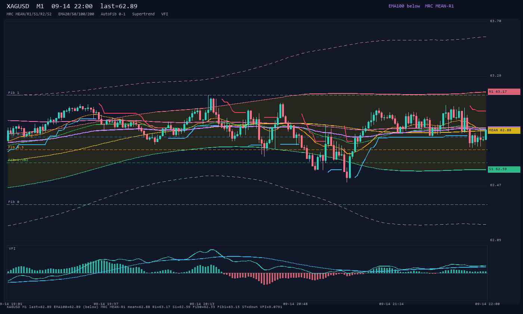Click the 62.47 price axis tick
This screenshot has width=523, height=314.
point(496,185)
